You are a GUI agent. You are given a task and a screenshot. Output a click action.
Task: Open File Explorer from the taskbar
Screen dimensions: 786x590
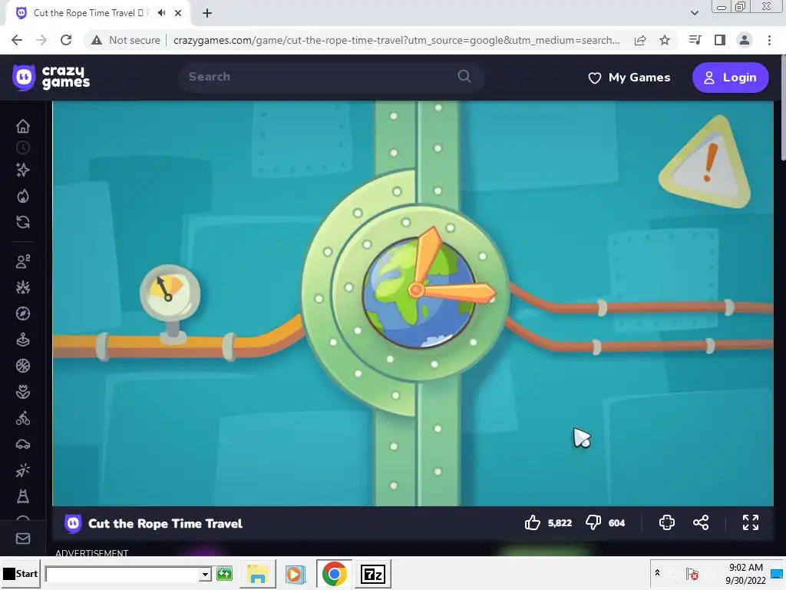pos(258,574)
